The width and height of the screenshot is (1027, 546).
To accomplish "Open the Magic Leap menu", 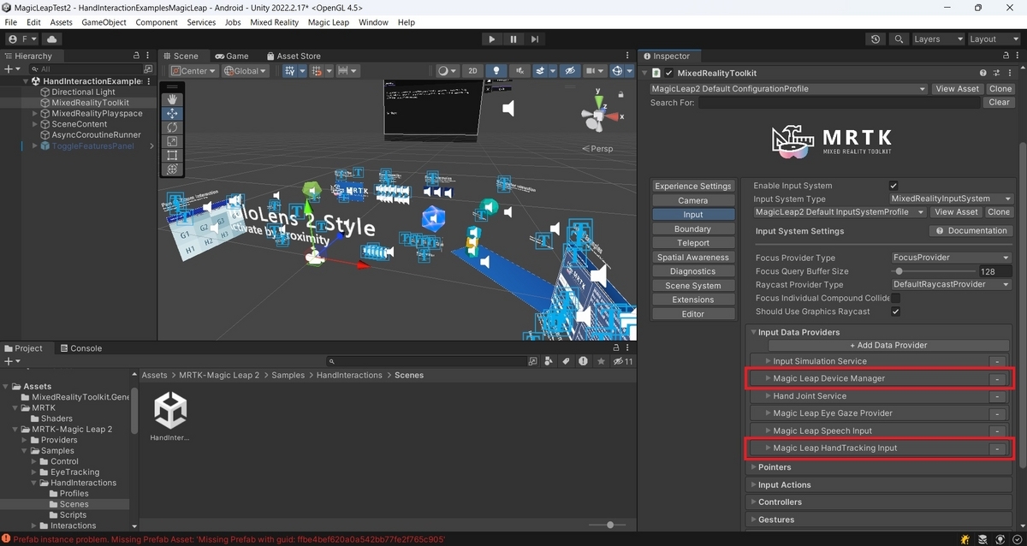I will 328,22.
